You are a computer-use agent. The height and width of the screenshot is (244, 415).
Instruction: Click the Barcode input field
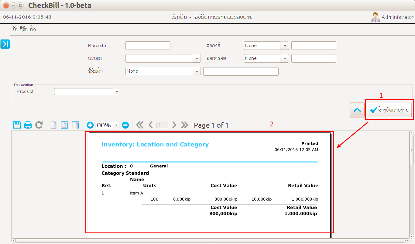pyautogui.click(x=148, y=46)
